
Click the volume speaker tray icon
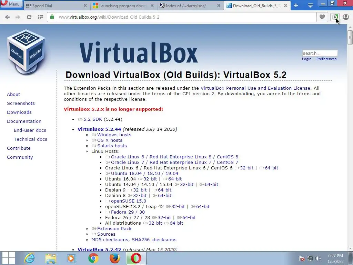318,258
